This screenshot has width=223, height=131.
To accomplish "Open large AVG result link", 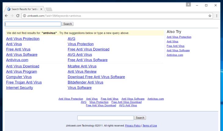I will pos(71,39).
